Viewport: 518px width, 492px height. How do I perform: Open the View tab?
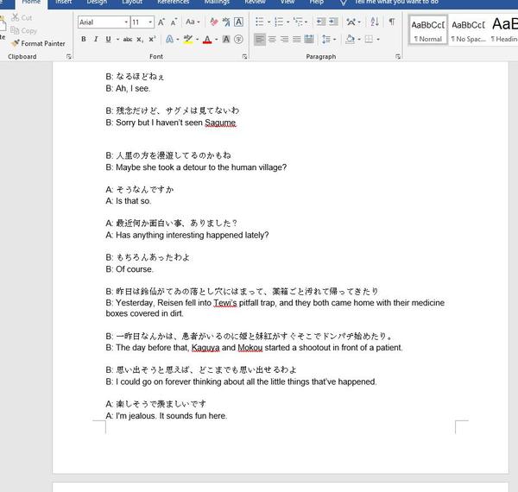click(287, 3)
